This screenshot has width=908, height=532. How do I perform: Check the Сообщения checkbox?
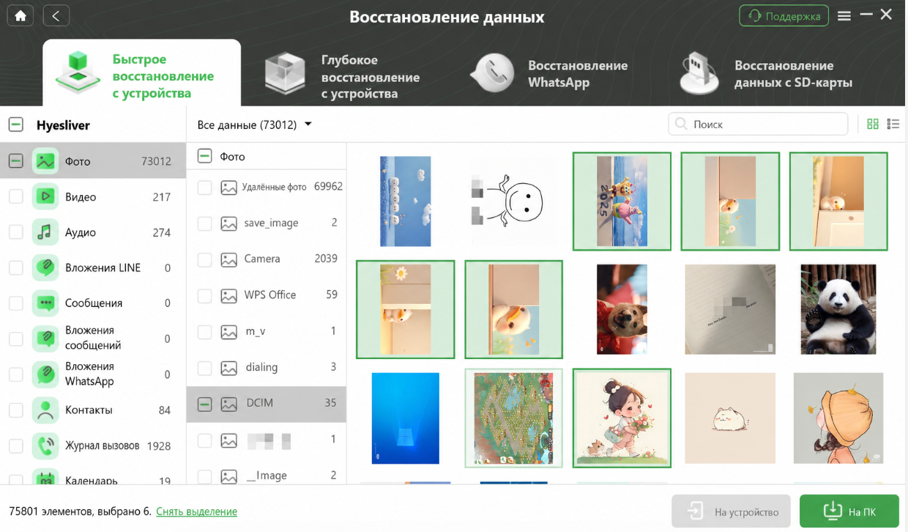click(x=15, y=303)
